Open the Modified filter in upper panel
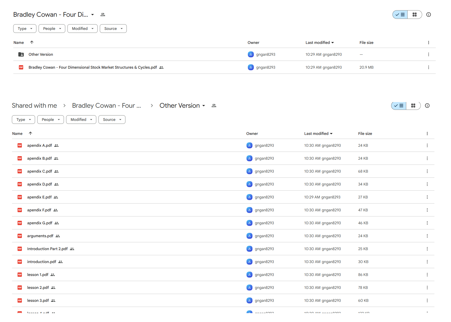The width and height of the screenshot is (451, 322). pyautogui.click(x=83, y=29)
